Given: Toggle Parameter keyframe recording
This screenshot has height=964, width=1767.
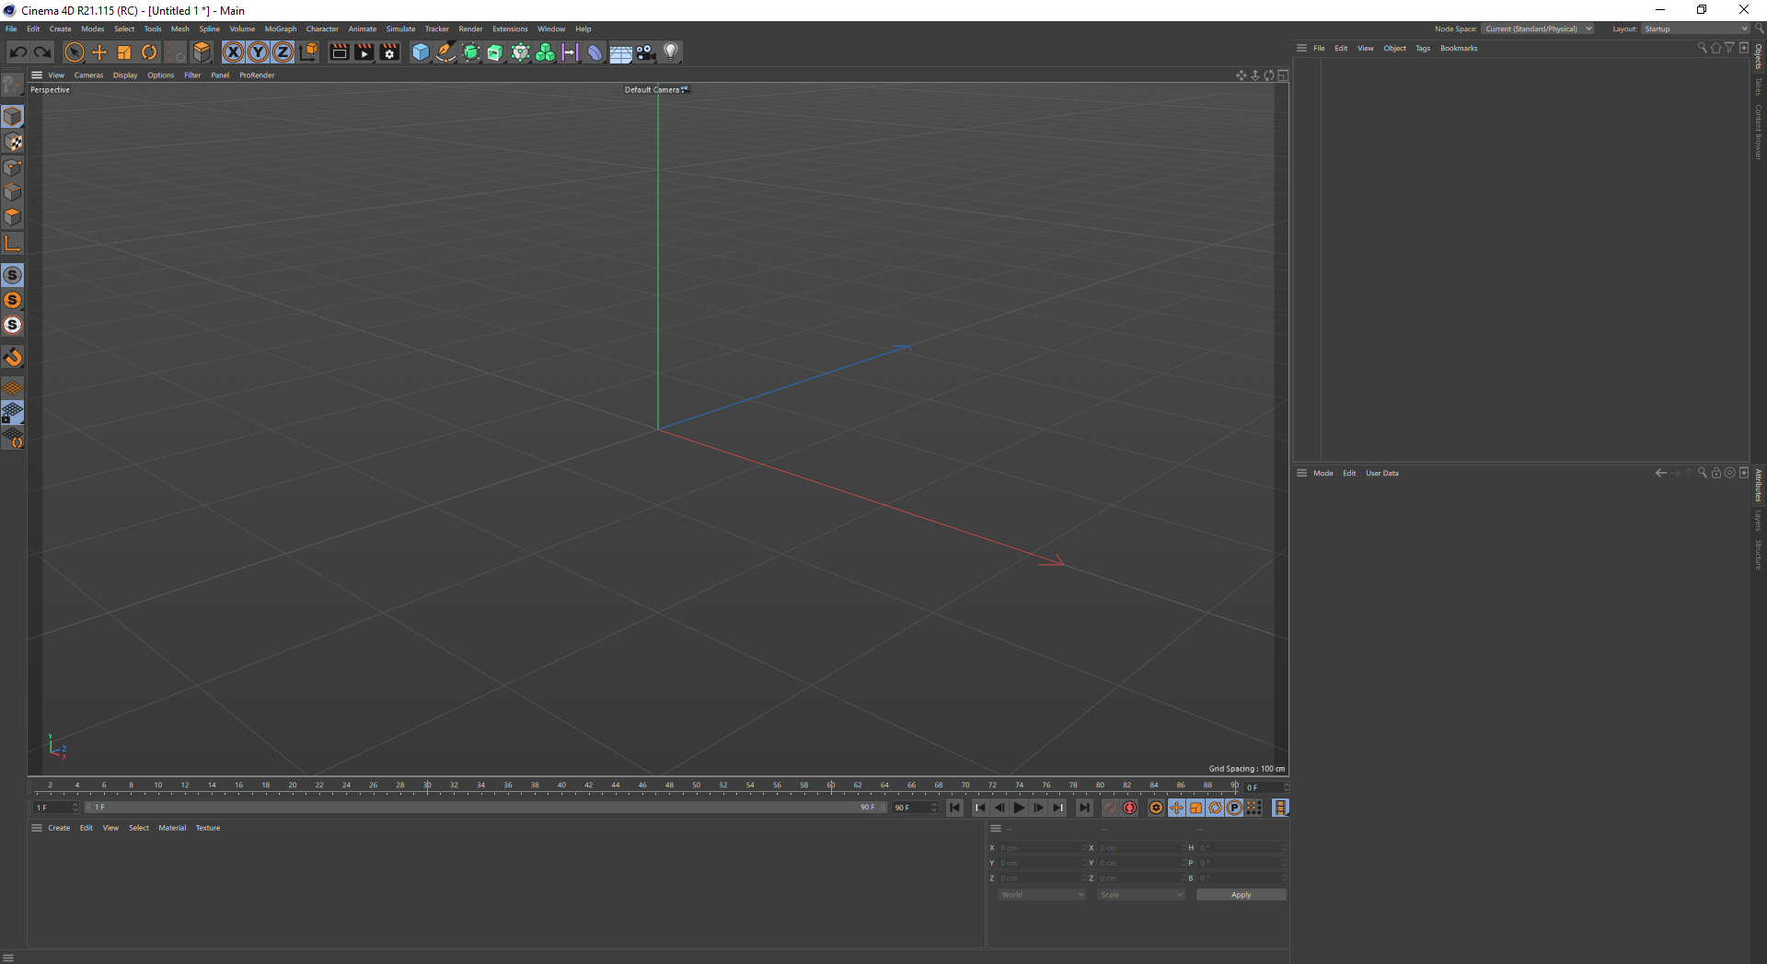Looking at the screenshot, I should click(1234, 808).
